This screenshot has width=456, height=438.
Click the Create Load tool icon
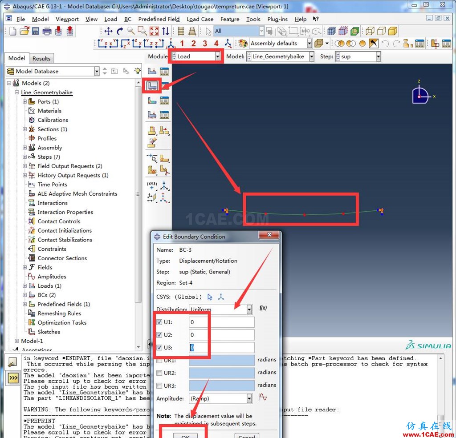(152, 71)
